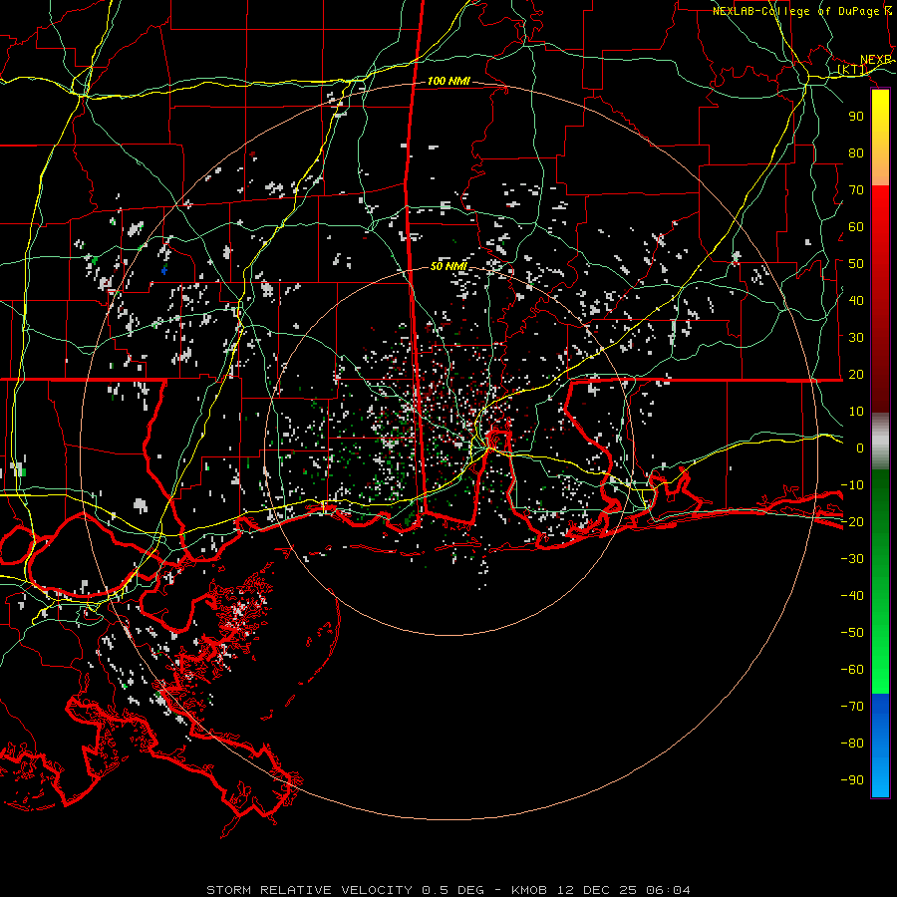The width and height of the screenshot is (897, 897).
Task: Click the [KT] units label above the color bar
Action: pos(851,70)
